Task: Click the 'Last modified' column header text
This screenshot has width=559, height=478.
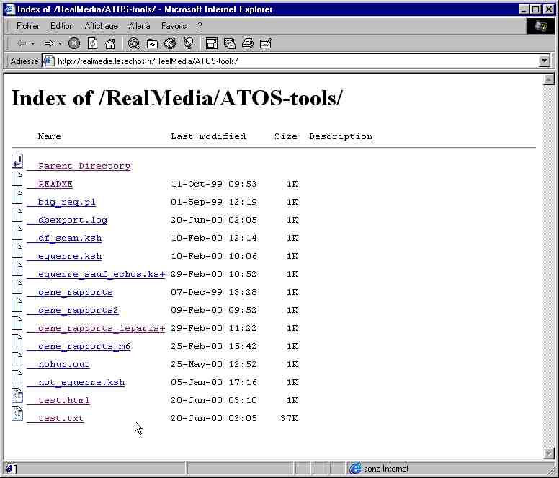Action: click(x=208, y=136)
